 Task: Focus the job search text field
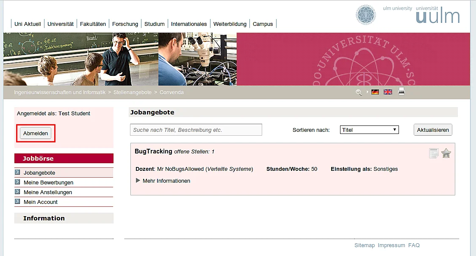[196, 130]
